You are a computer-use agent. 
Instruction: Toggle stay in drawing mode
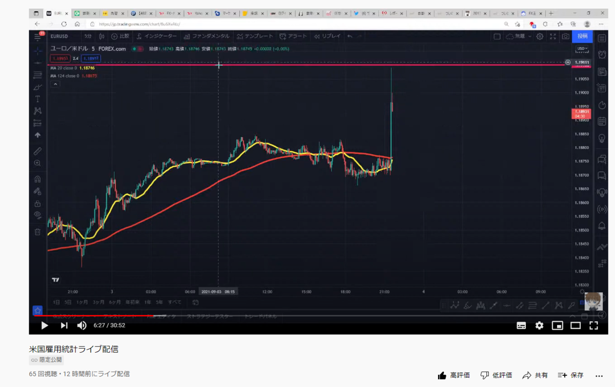point(37,191)
